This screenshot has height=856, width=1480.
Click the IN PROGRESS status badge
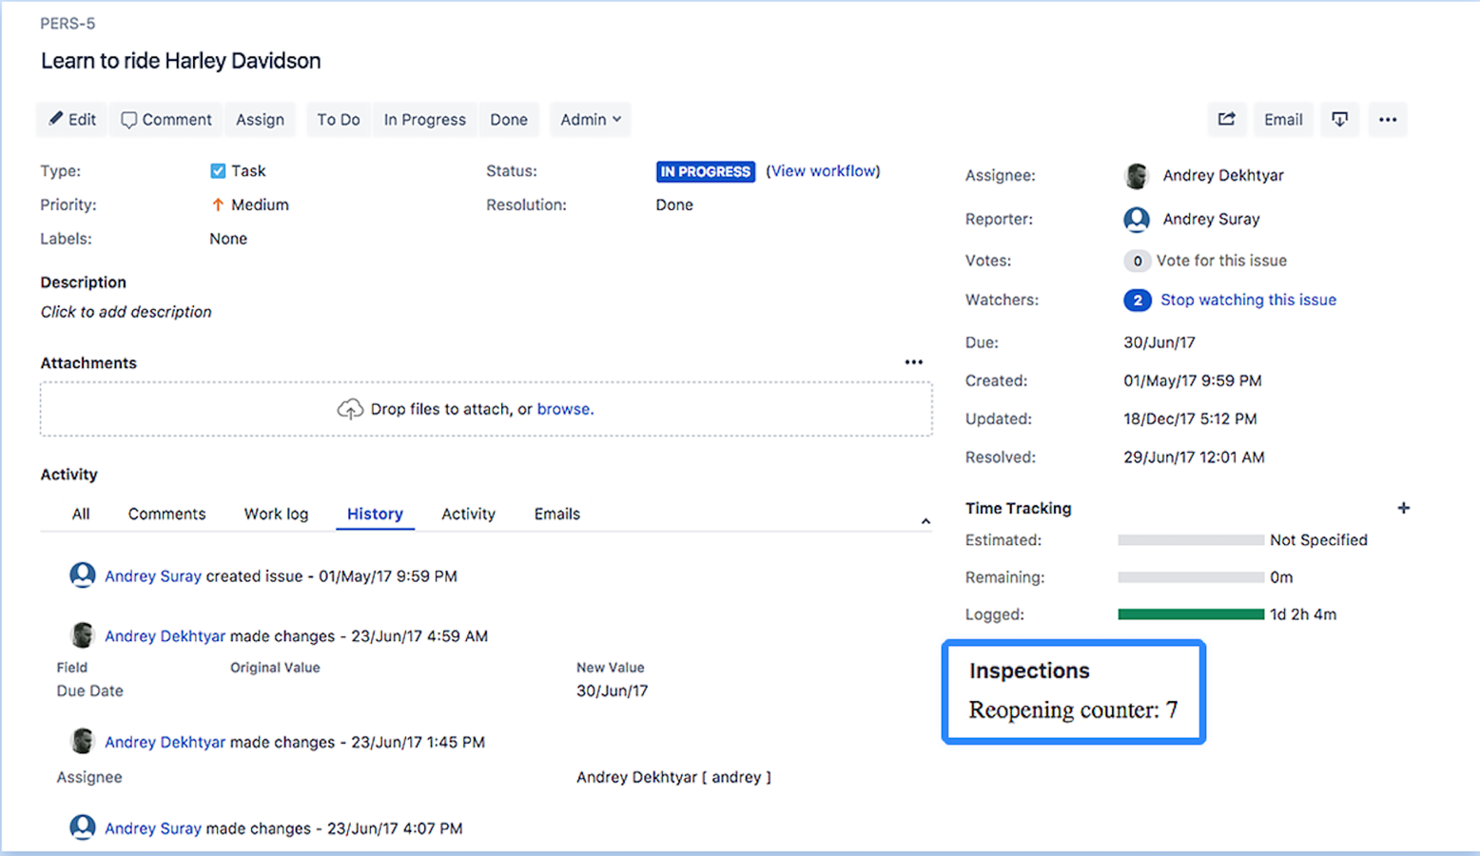coord(706,171)
